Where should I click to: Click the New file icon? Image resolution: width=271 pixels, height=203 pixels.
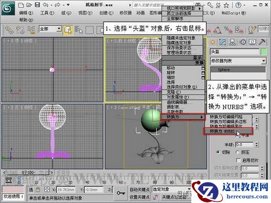click(21, 5)
